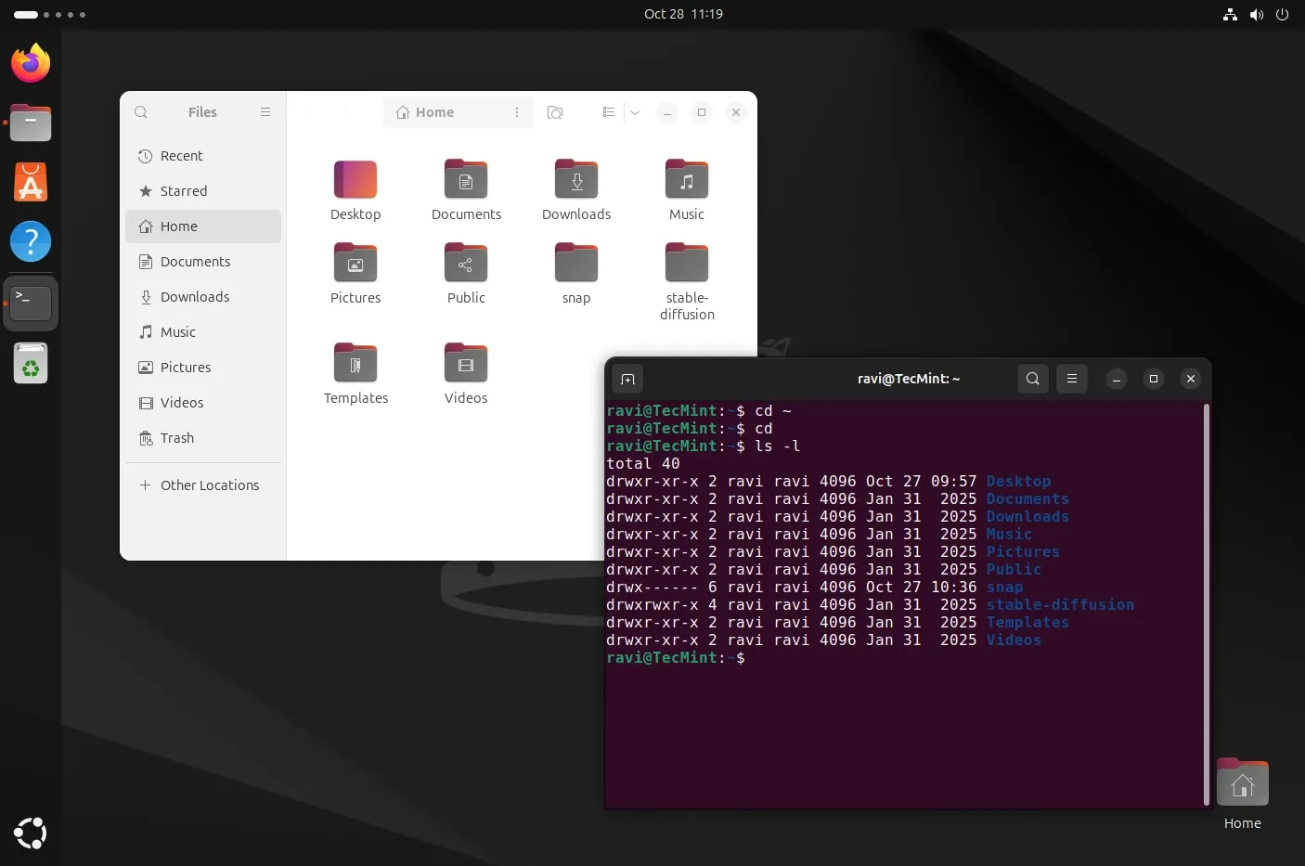
Task: Open the Templates folder
Action: click(x=355, y=364)
